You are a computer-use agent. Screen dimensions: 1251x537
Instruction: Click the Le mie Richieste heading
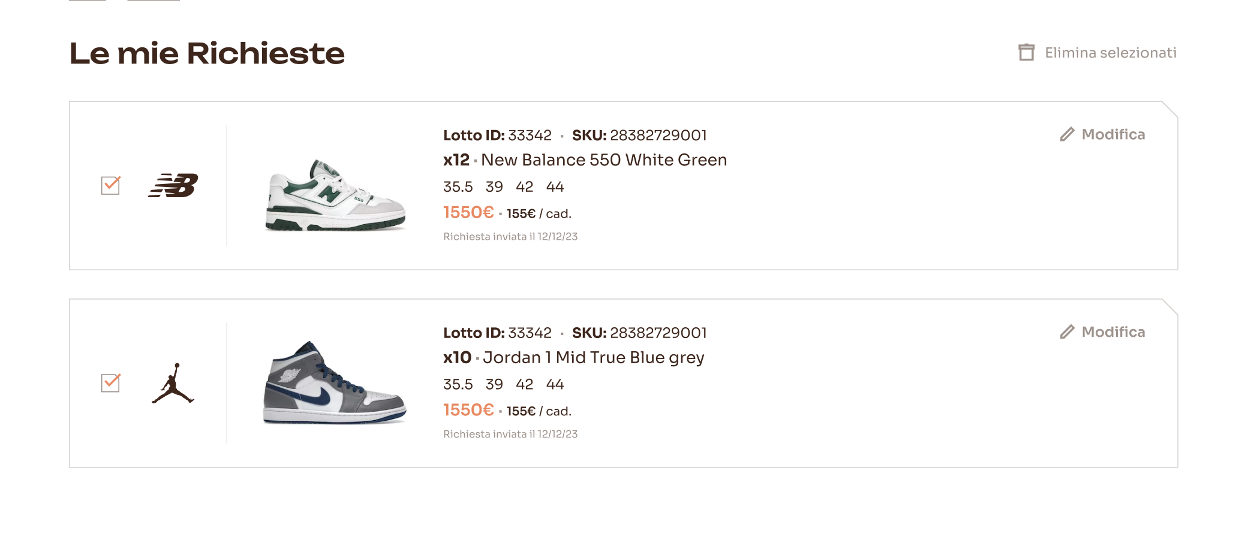(x=207, y=53)
